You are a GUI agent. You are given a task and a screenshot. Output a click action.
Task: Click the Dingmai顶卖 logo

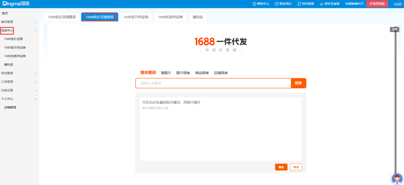16,4
